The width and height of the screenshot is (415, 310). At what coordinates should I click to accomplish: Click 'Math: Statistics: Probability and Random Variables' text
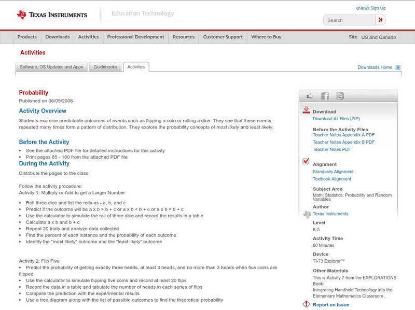(352, 197)
